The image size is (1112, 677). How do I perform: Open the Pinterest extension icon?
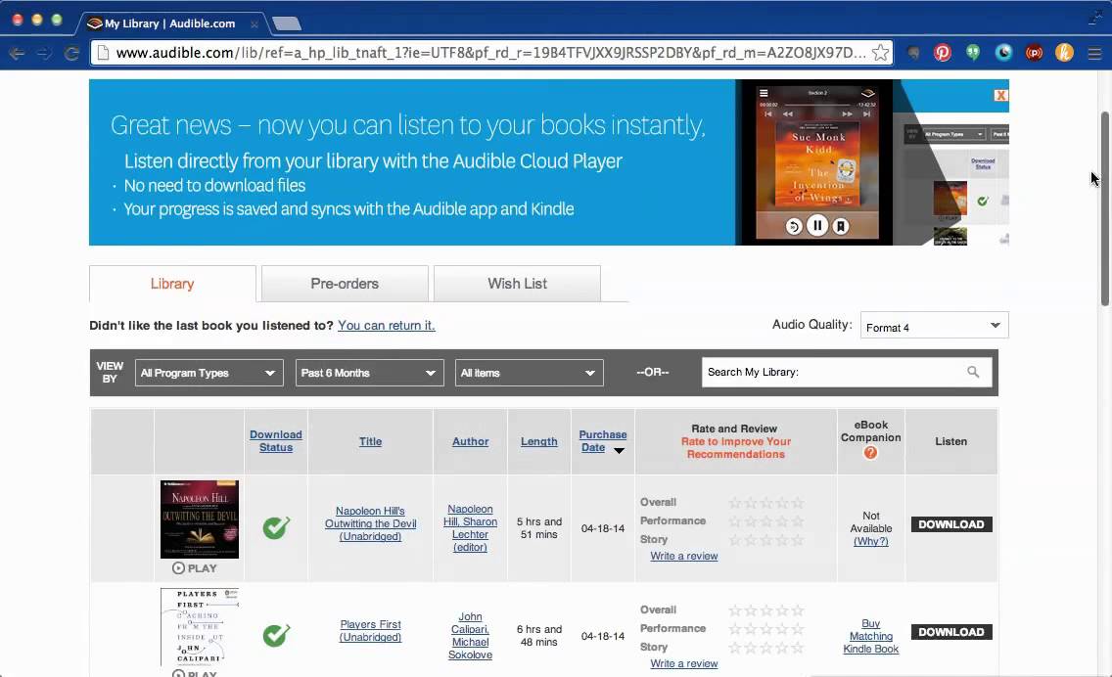[x=942, y=53]
